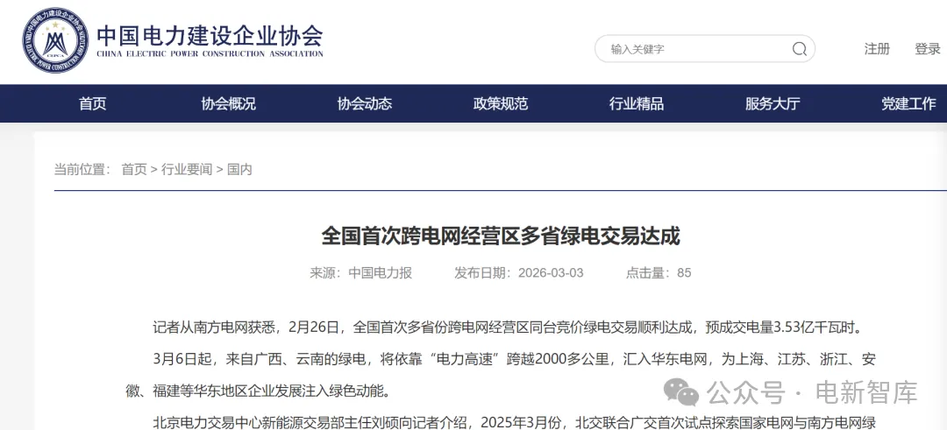This screenshot has width=947, height=430.
Task: Open the 注册 register link
Action: point(877,49)
